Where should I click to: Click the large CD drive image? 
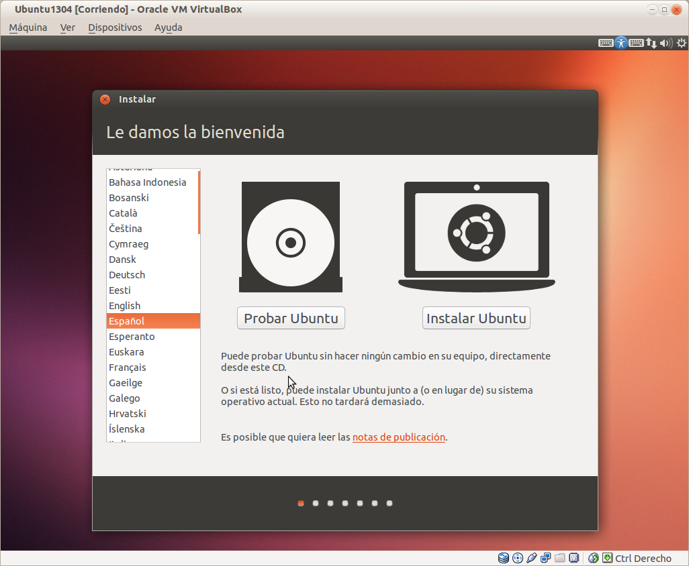click(290, 237)
